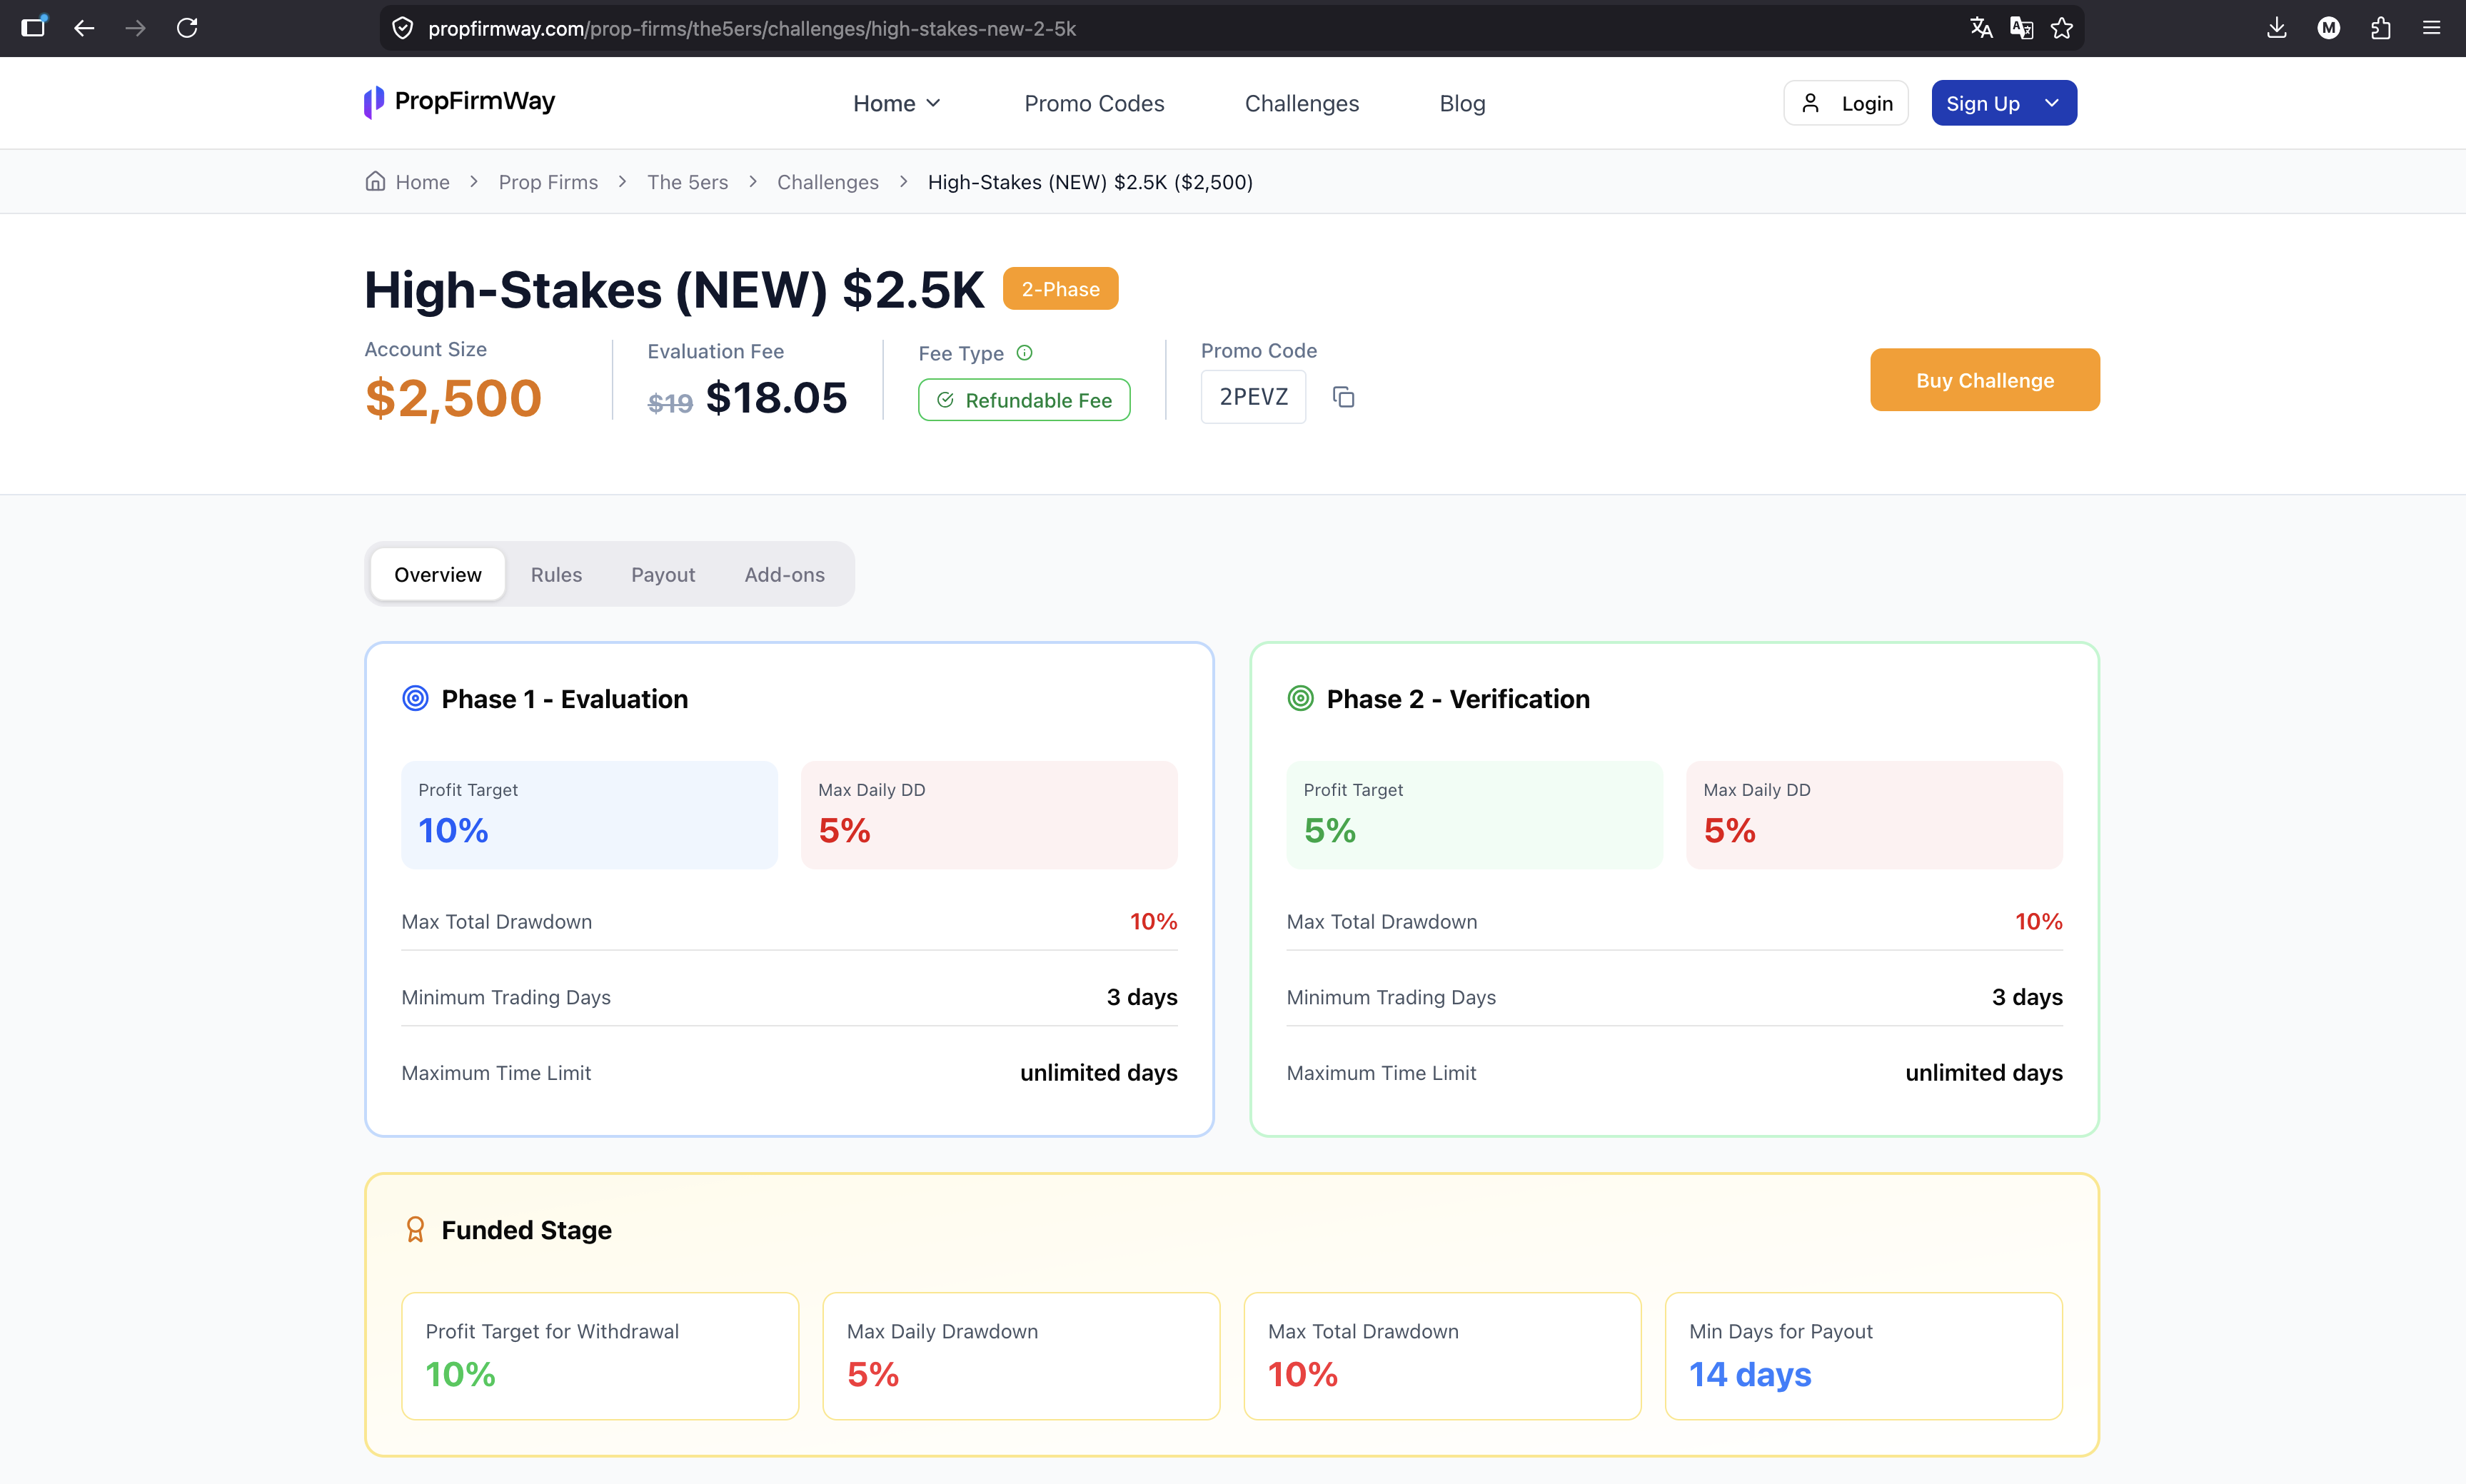Reload the page with refresh icon
Image resolution: width=2466 pixels, height=1484 pixels.
tap(187, 28)
